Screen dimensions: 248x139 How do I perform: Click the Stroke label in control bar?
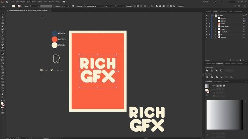point(26,6)
